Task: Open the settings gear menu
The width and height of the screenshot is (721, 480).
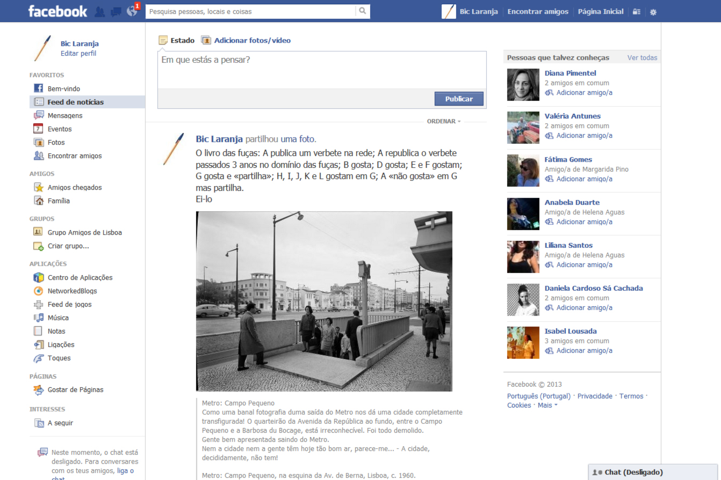Action: tap(653, 12)
